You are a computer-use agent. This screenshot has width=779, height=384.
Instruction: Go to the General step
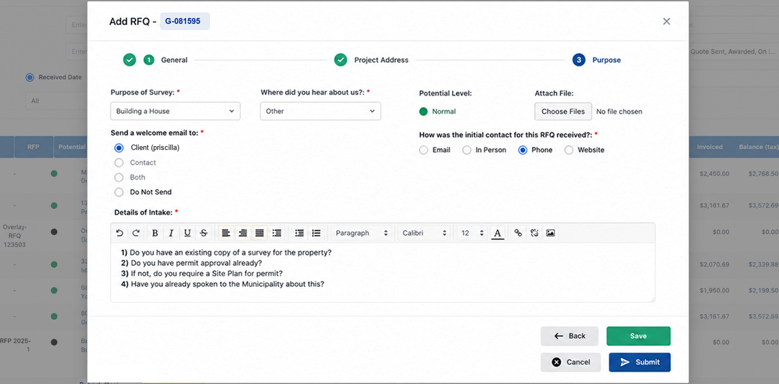coord(174,60)
